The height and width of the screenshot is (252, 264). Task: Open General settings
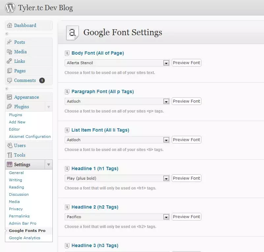(16, 173)
